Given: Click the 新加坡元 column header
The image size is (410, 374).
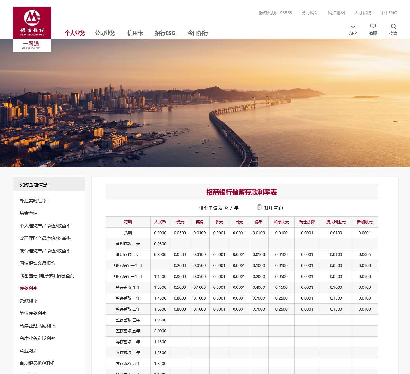Looking at the screenshot, I should point(365,222).
